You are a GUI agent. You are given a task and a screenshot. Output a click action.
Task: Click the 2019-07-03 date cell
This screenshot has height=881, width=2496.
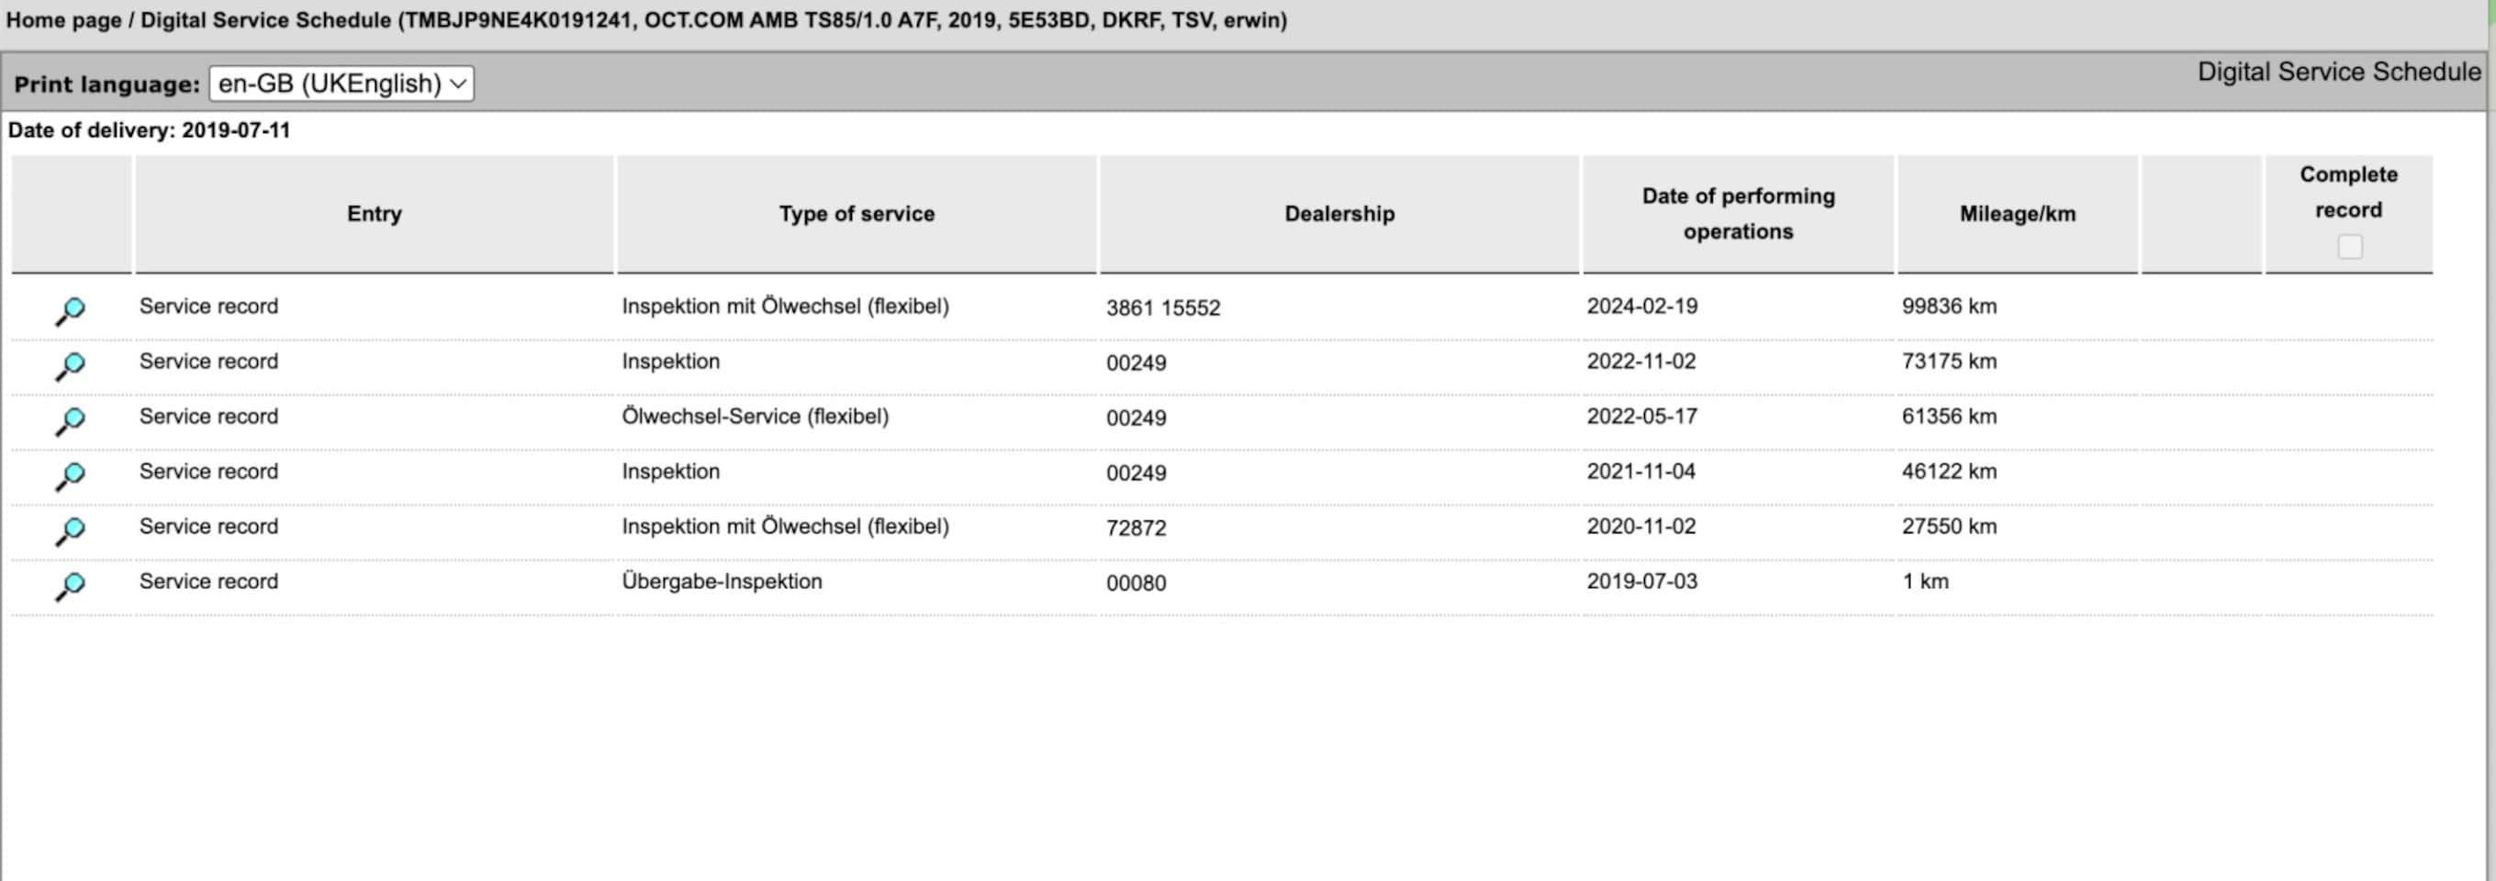click(x=1641, y=581)
